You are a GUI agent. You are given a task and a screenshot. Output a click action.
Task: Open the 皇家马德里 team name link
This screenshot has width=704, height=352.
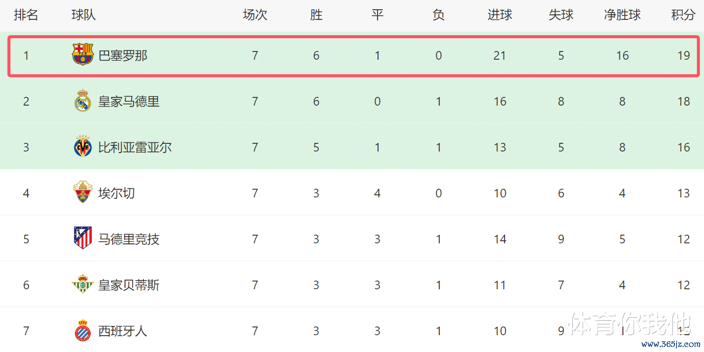pos(129,101)
